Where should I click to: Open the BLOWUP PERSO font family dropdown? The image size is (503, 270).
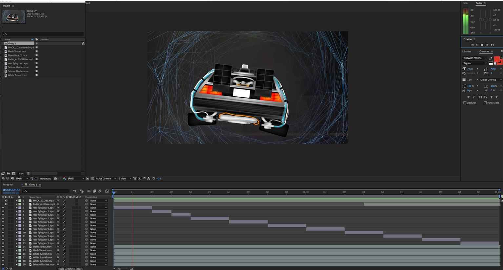tap(475, 58)
